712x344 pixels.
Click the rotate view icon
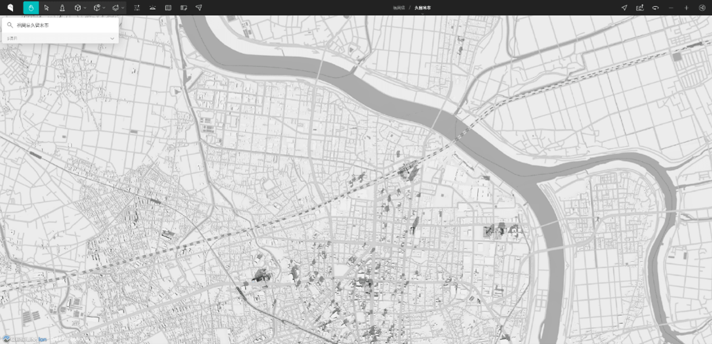point(655,8)
